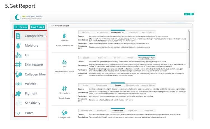Select the Abnormal disorder texture tab
This screenshot has width=210, height=129.
(x=148, y=85)
